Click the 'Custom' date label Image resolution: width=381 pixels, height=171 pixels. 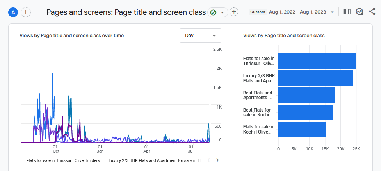tap(258, 12)
